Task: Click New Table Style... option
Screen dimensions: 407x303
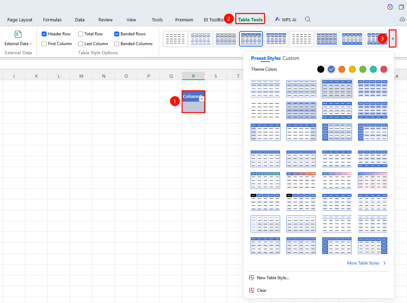Action: tap(273, 277)
